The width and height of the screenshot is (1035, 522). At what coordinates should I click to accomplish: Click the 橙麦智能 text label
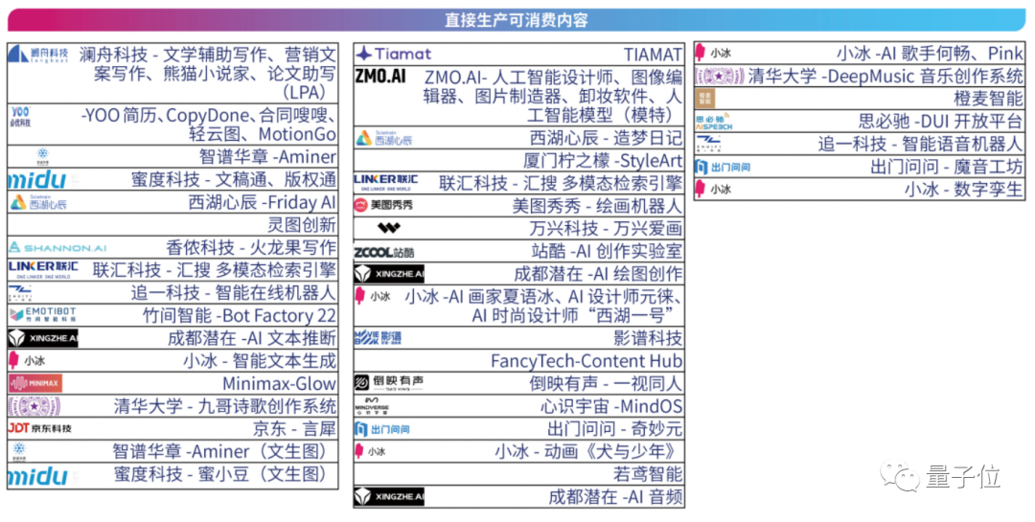988,99
